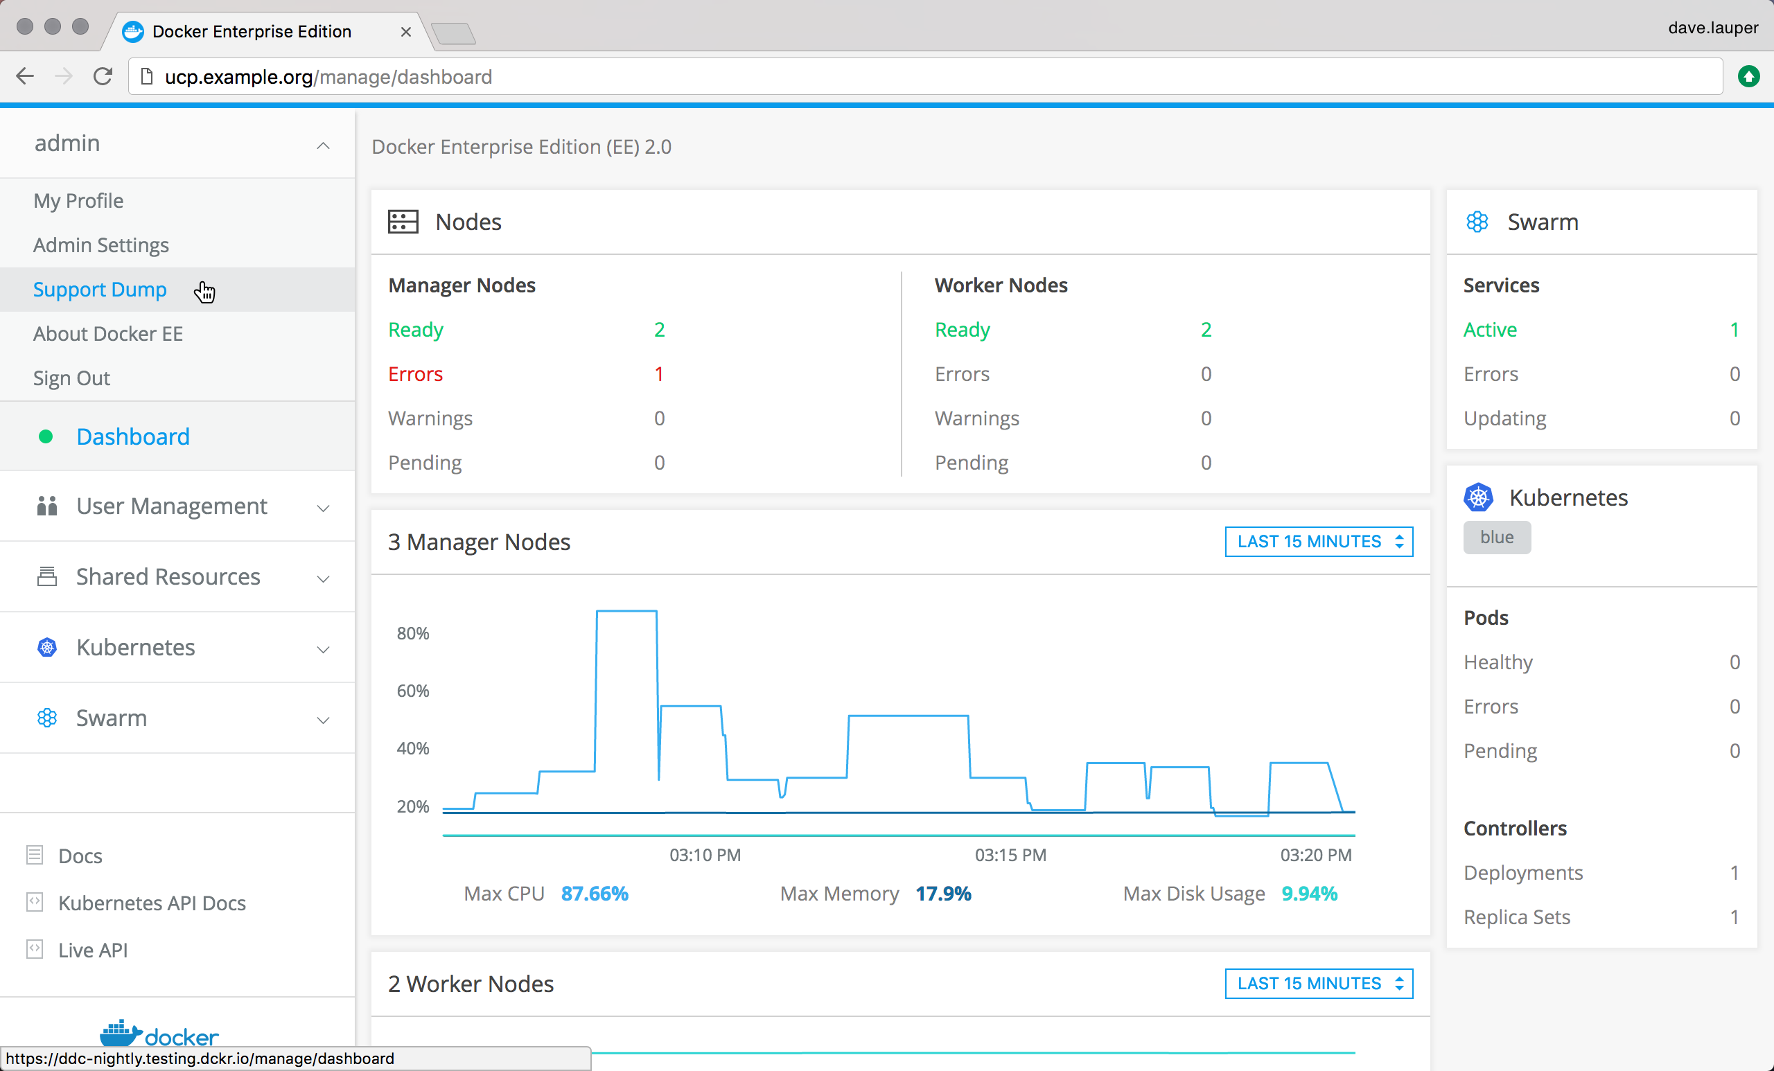This screenshot has height=1071, width=1774.
Task: Click the User Management people icon
Action: click(47, 506)
